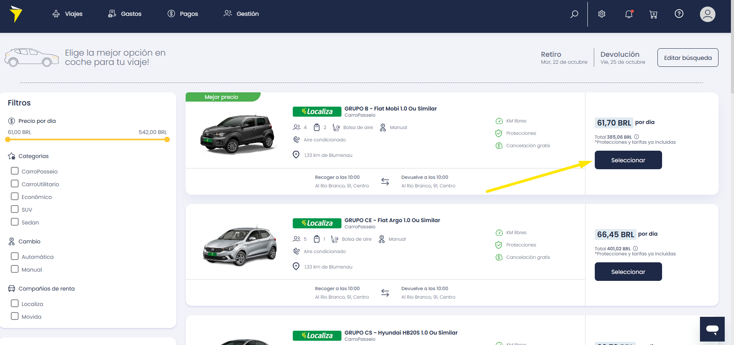Open the Pagos menu
The image size is (734, 345).
click(x=183, y=14)
